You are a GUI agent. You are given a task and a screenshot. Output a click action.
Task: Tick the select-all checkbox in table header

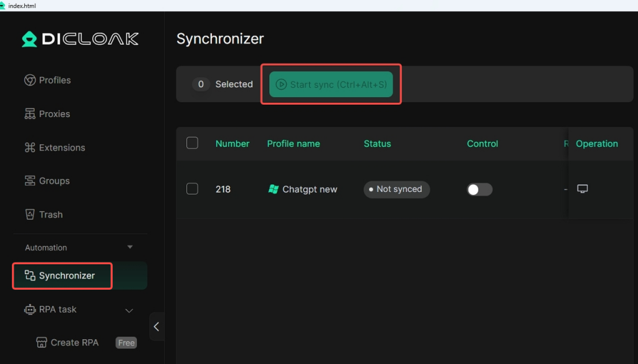pos(192,143)
